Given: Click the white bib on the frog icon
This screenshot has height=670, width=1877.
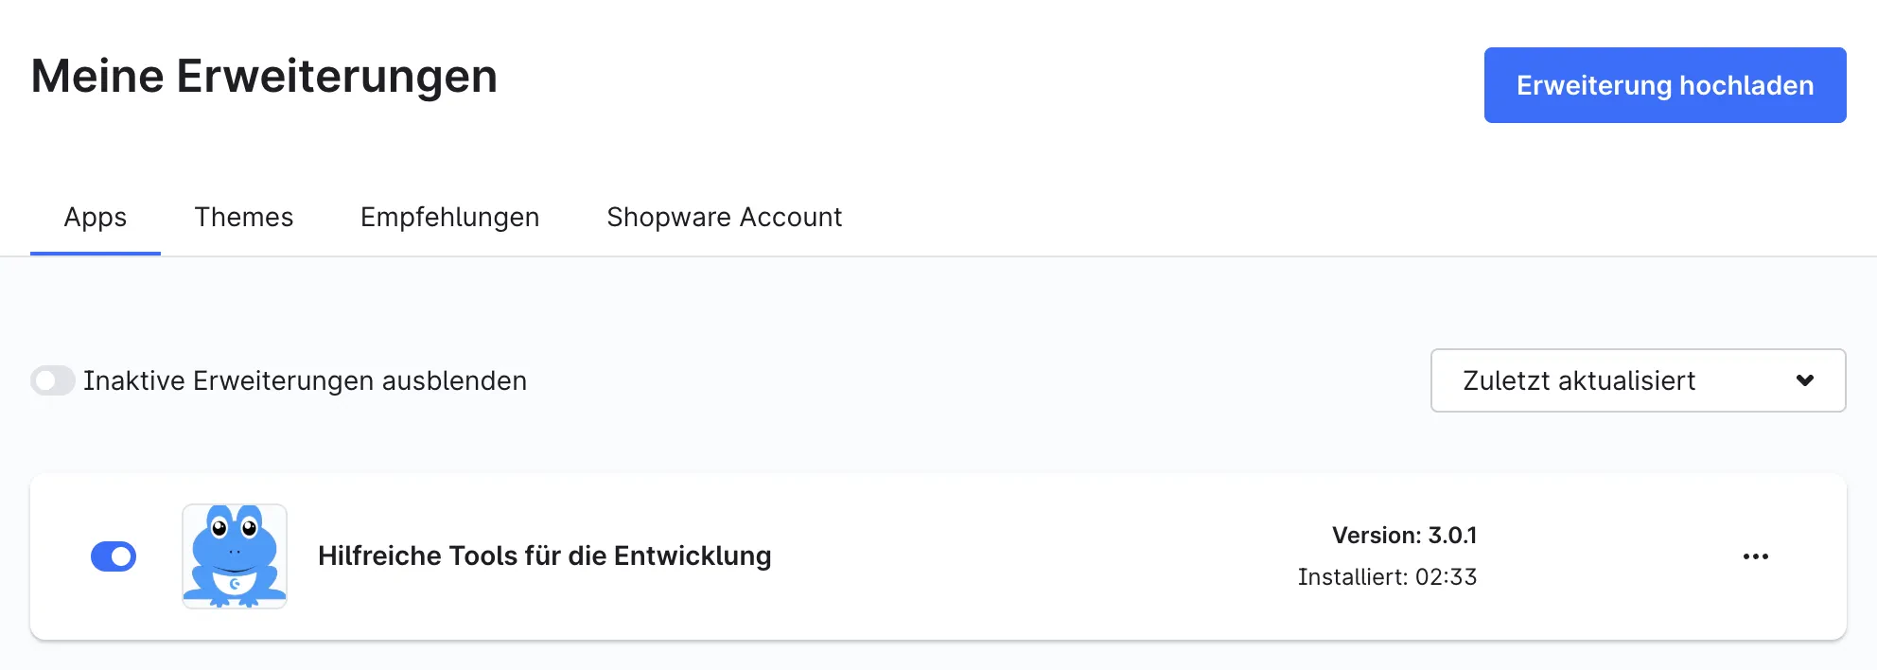Looking at the screenshot, I should point(235,583).
